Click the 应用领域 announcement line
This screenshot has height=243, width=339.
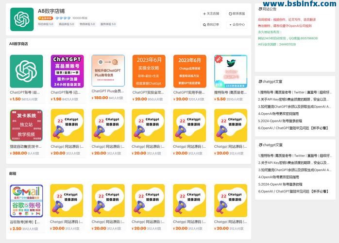pos(287,20)
